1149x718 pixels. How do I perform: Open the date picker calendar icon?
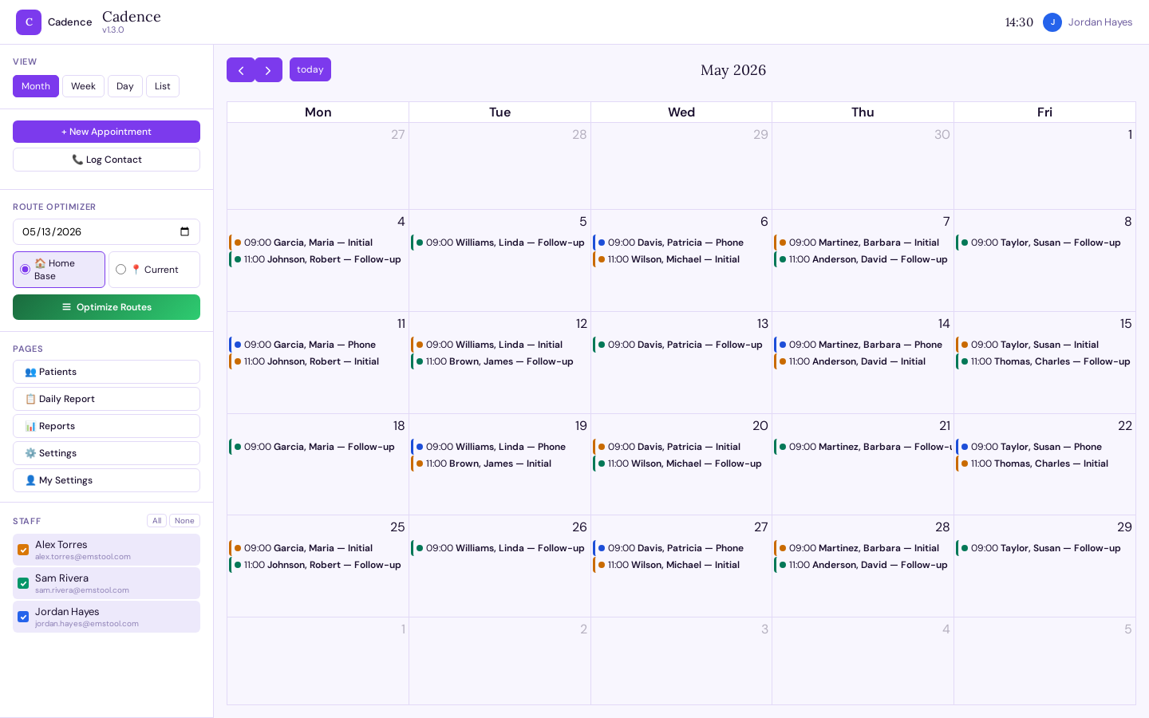(185, 232)
